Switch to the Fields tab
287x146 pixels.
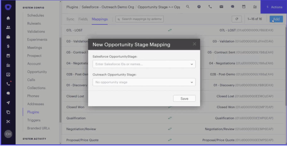click(x=83, y=19)
